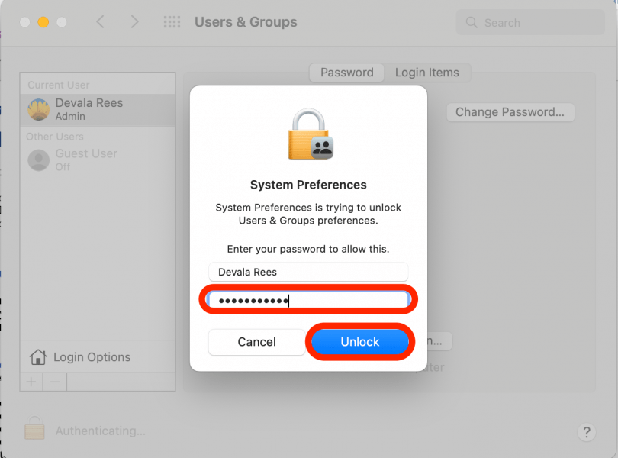618x458 pixels.
Task: Switch to the Login Items tab
Action: pyautogui.click(x=428, y=73)
